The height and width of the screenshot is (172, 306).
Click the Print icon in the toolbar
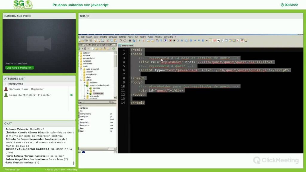coord(102,40)
